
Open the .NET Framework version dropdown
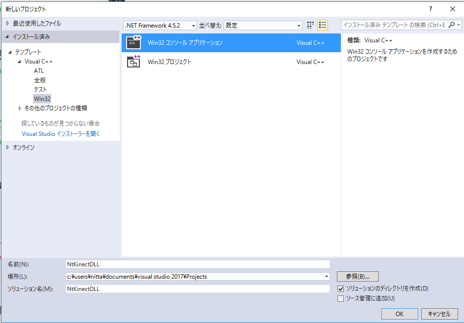coord(194,26)
